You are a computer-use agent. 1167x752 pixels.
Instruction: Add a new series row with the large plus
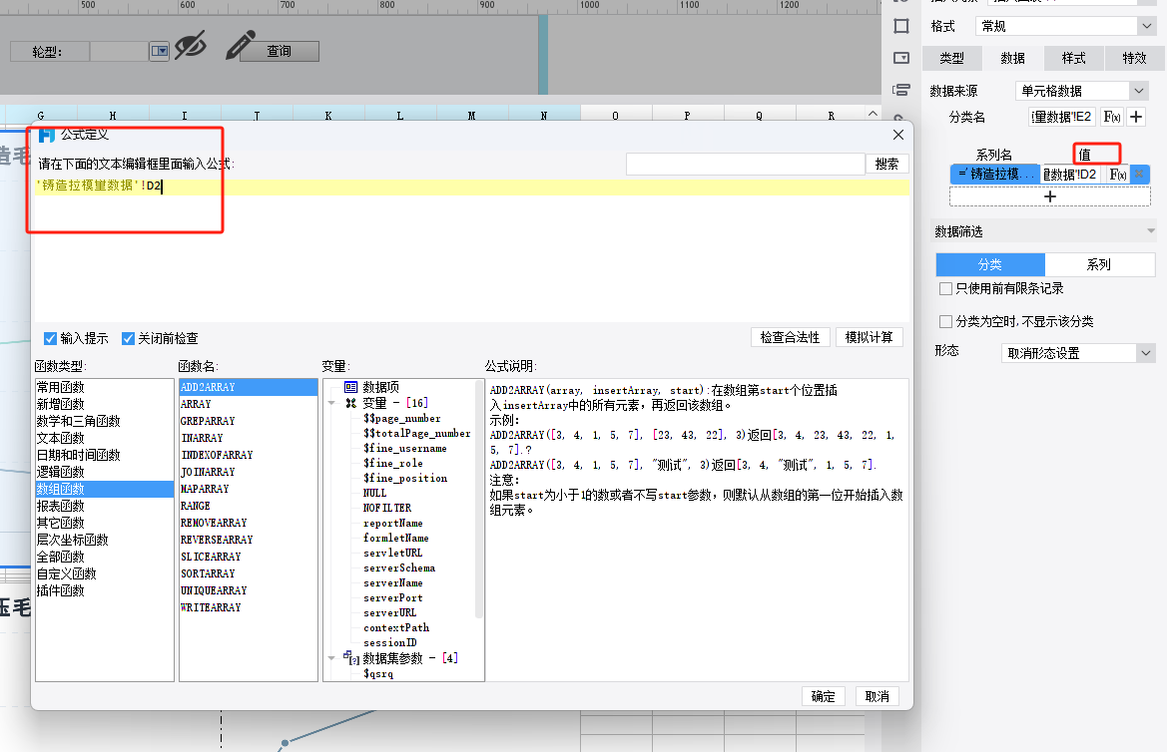click(1049, 196)
